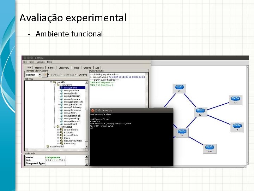The width and height of the screenshot is (254, 191).
Task: Click MIB tree scrollbar down arrow
Action: coord(87,146)
